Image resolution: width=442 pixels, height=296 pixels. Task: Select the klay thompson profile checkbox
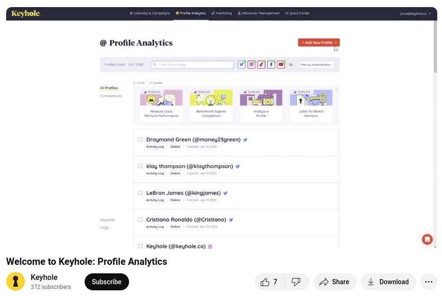tap(141, 166)
